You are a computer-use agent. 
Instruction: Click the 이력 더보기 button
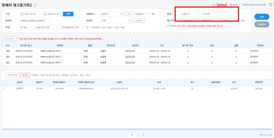[9, 39]
